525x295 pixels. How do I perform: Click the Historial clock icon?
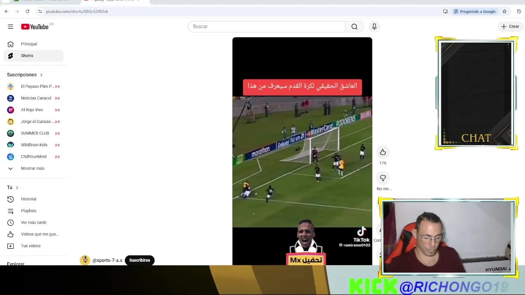pyautogui.click(x=11, y=199)
